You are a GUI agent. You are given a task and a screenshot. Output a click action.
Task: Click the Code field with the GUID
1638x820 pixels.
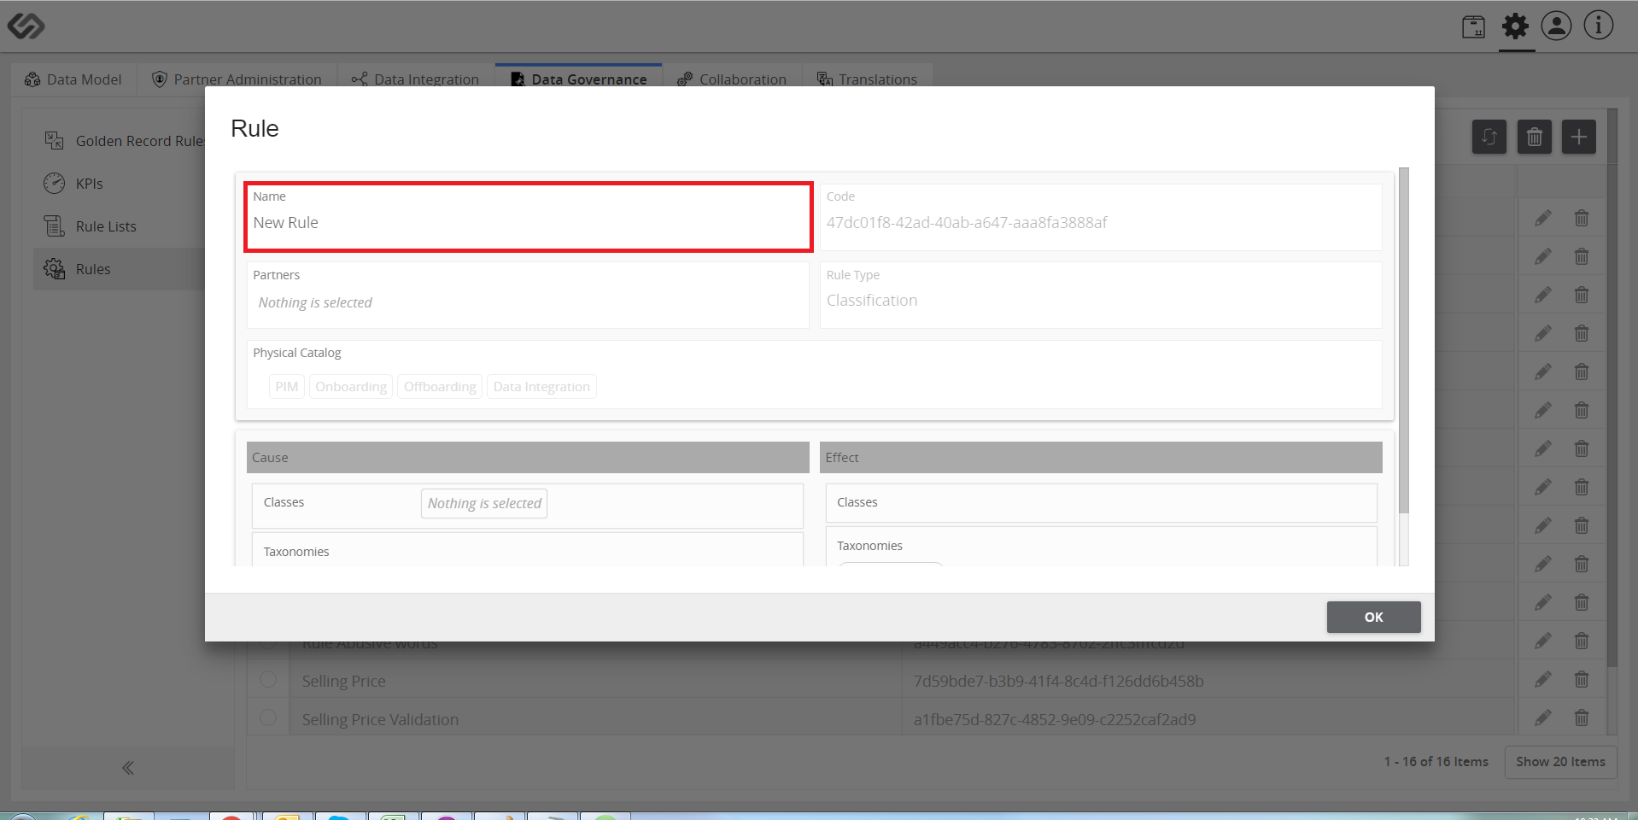pyautogui.click(x=1101, y=217)
